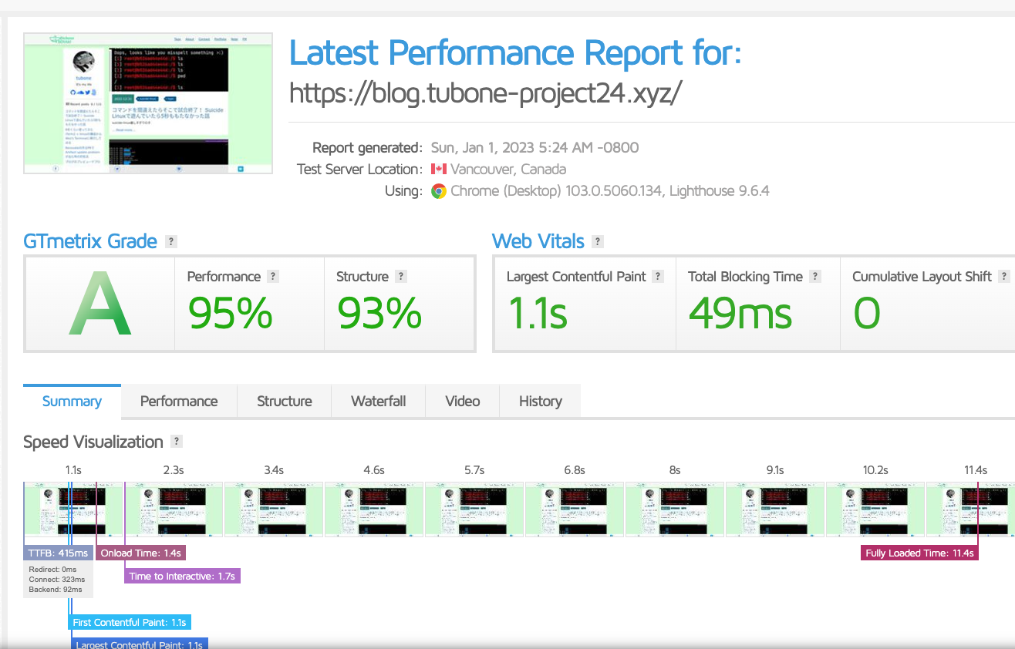Click help icon for Largest Contentful Paint

tap(658, 277)
